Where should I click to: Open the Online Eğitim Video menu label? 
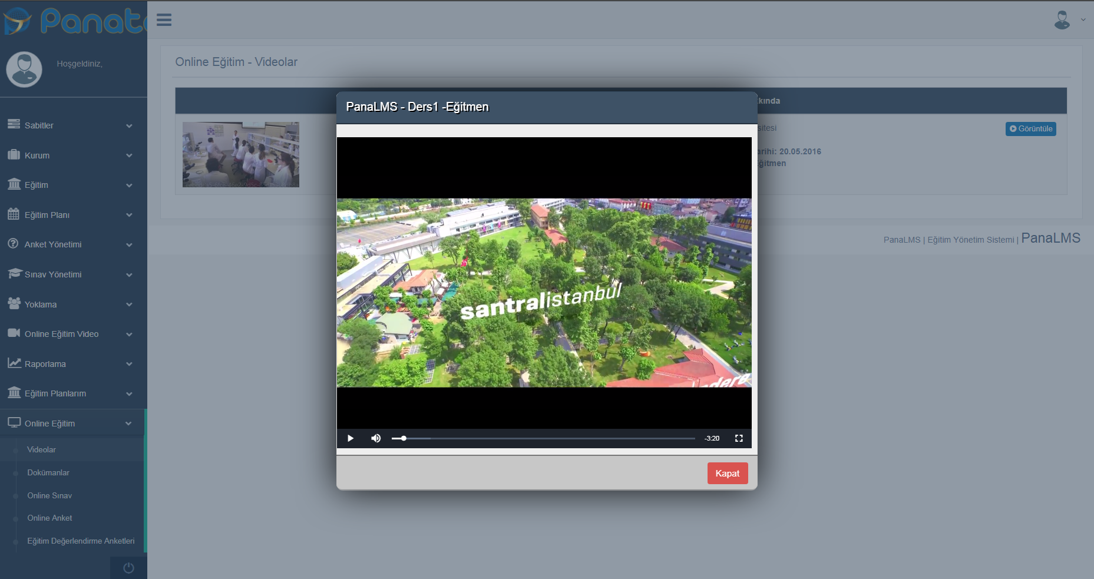tap(61, 334)
